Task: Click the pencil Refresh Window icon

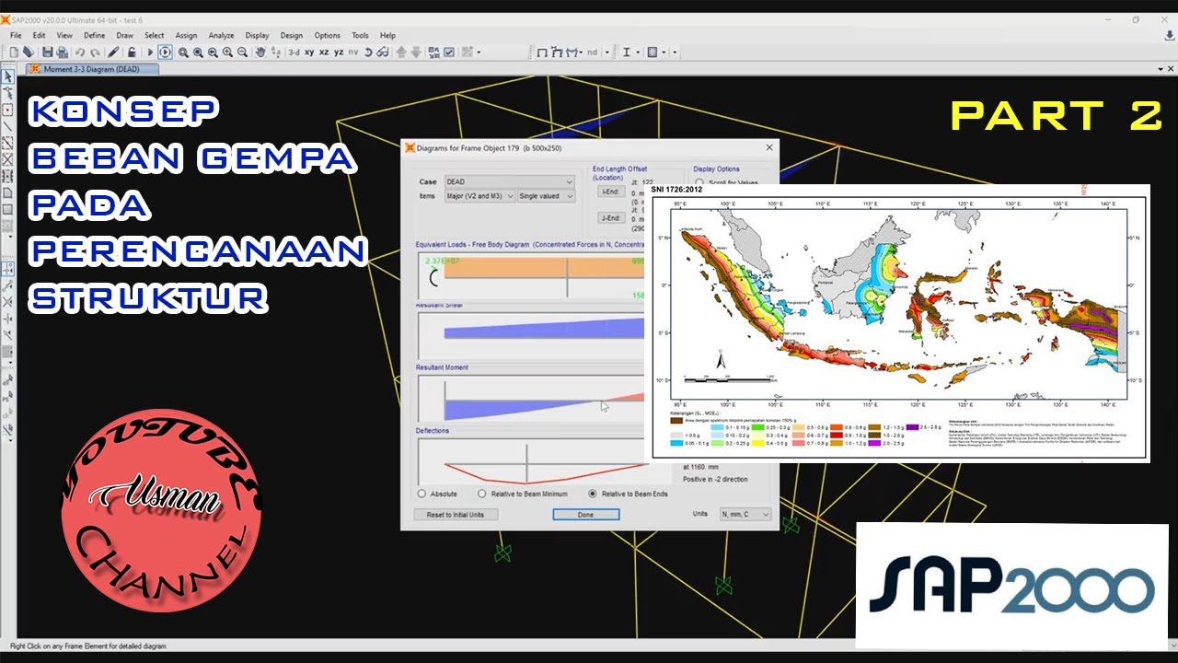Action: click(113, 52)
